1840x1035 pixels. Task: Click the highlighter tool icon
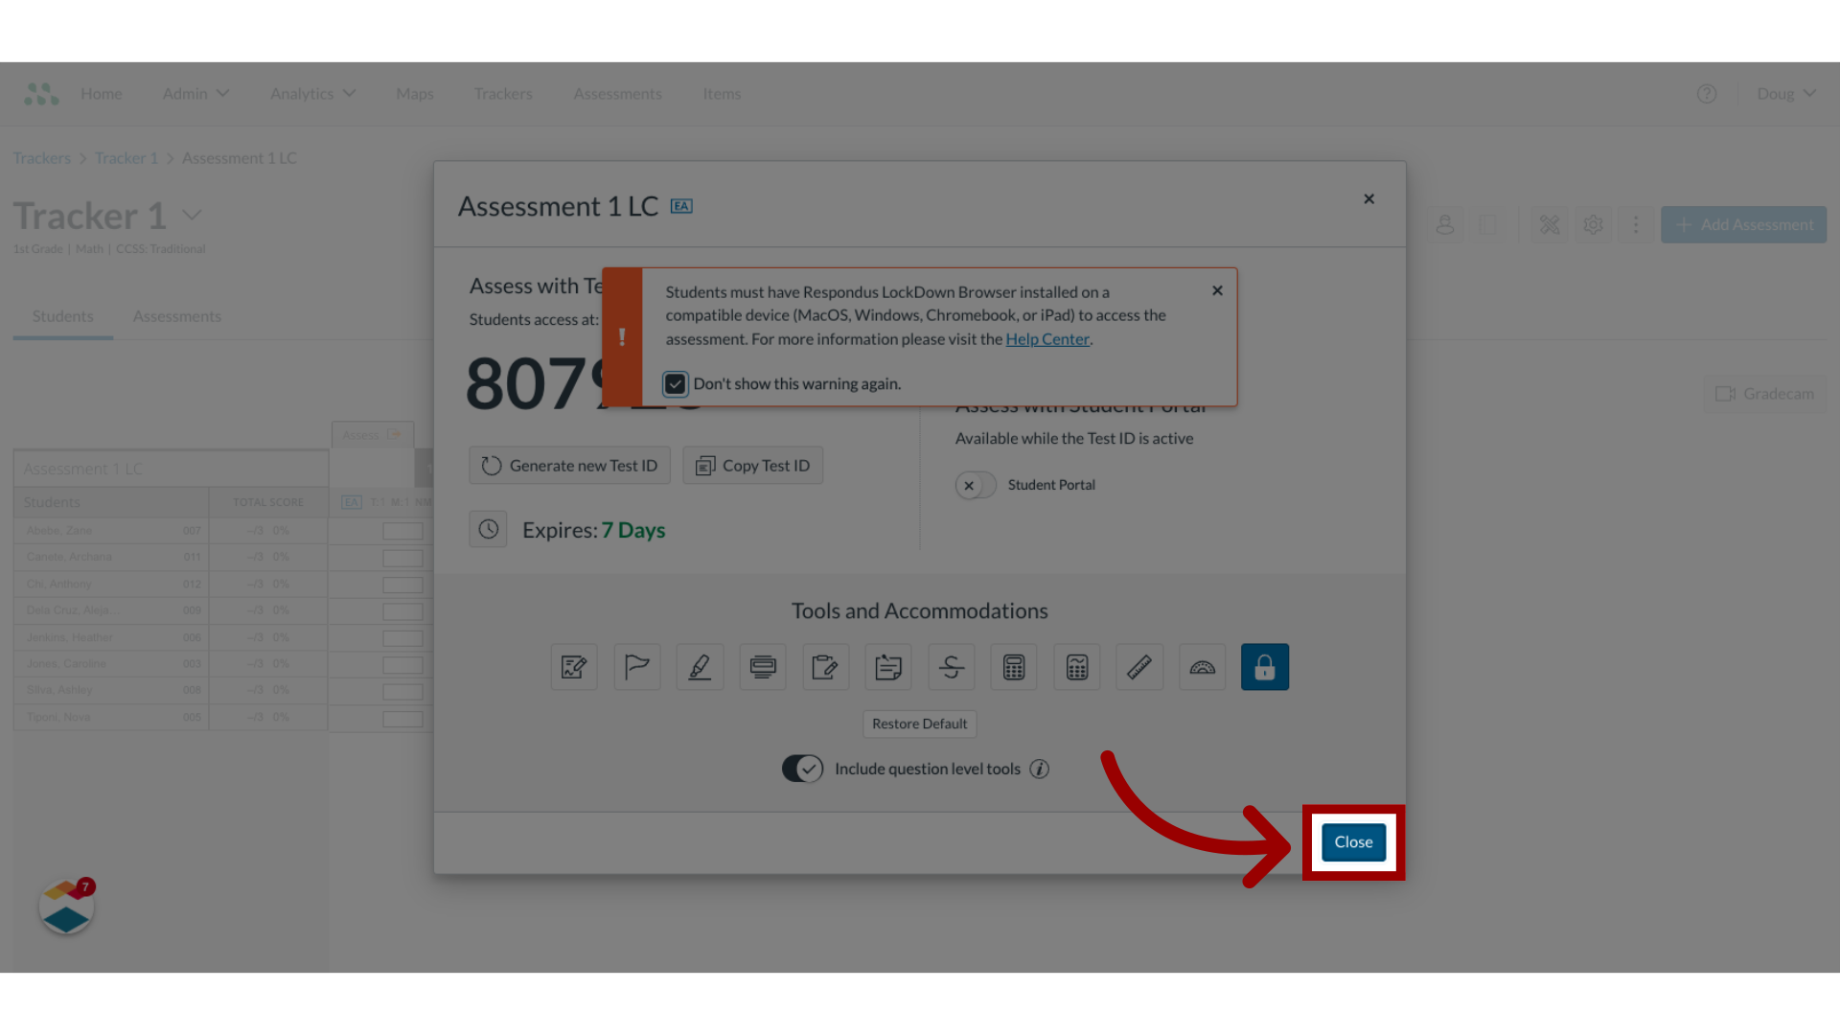point(699,666)
